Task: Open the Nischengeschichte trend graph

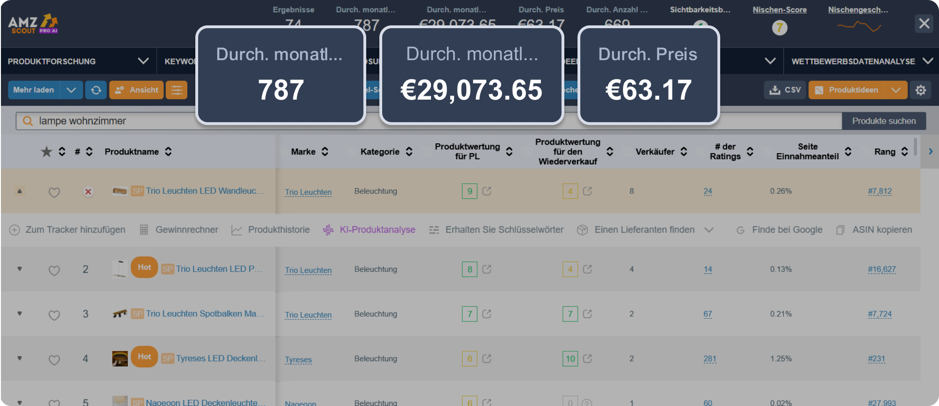Action: point(859,27)
